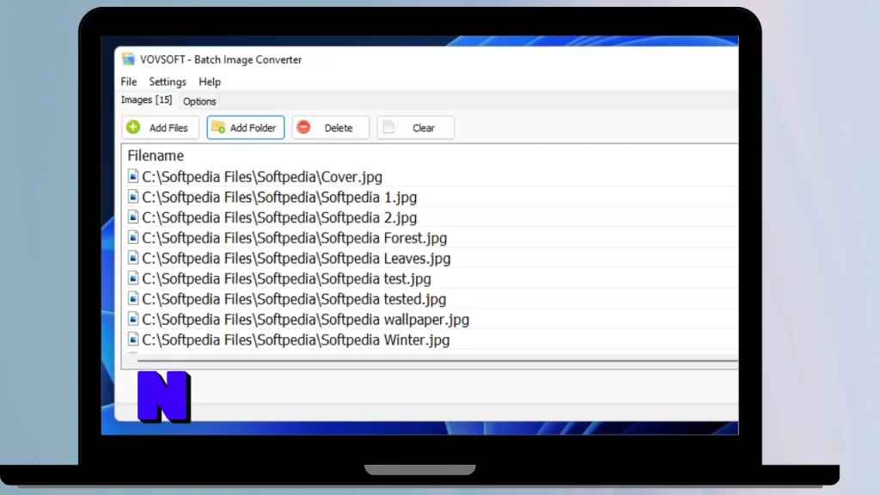Click the folder icon on Add Folder

[218, 127]
